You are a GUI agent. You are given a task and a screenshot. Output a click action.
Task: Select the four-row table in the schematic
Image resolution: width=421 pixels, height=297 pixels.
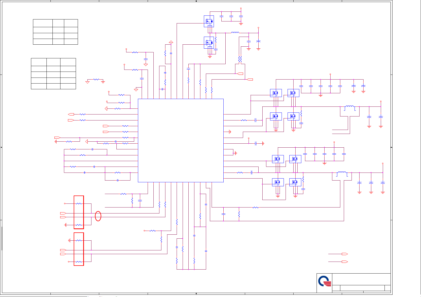[x=55, y=32]
